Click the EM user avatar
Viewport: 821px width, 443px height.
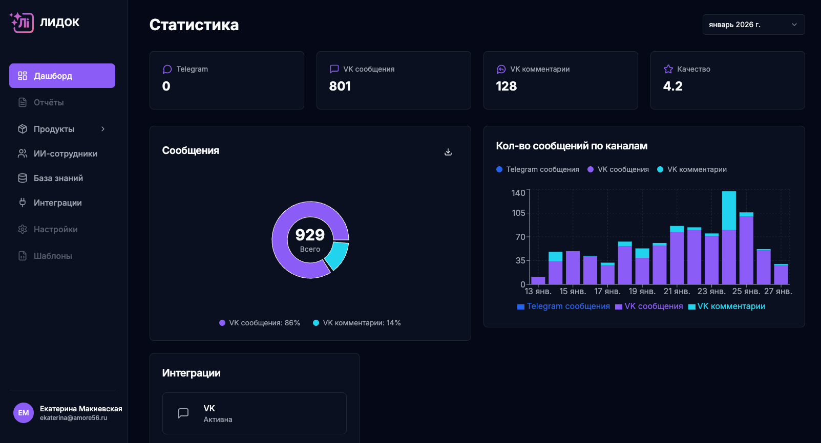click(24, 413)
